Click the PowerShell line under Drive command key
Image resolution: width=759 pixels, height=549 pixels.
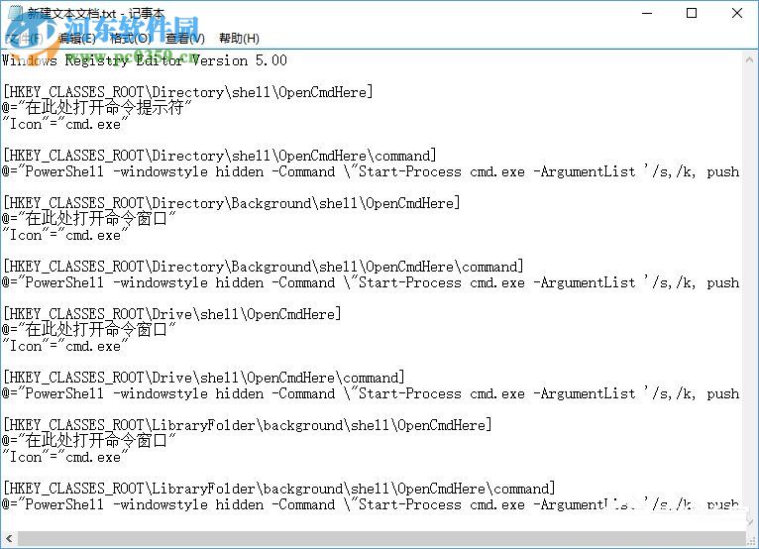pyautogui.click(x=371, y=393)
